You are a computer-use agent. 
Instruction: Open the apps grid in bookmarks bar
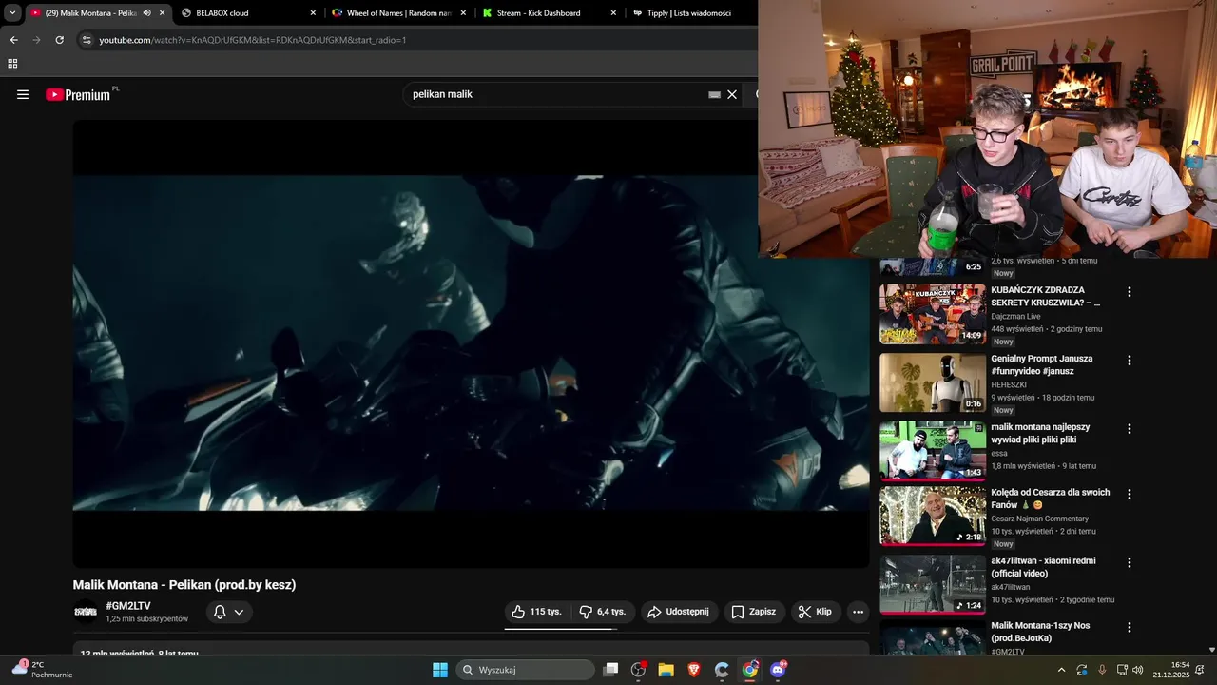click(12, 64)
